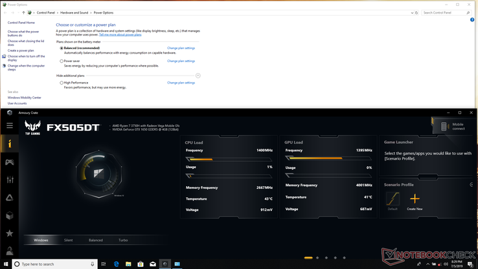Click Hardware and Sound breadcrumb
Screen dimensions: 478x269
point(74,13)
